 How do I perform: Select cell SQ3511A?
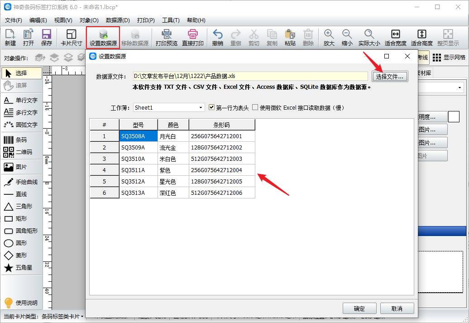pyautogui.click(x=139, y=170)
